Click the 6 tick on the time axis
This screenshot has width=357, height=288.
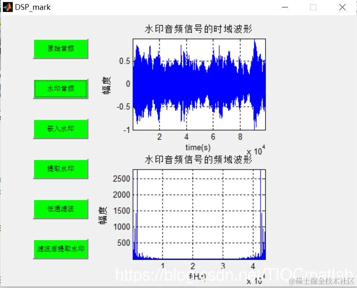213,136
